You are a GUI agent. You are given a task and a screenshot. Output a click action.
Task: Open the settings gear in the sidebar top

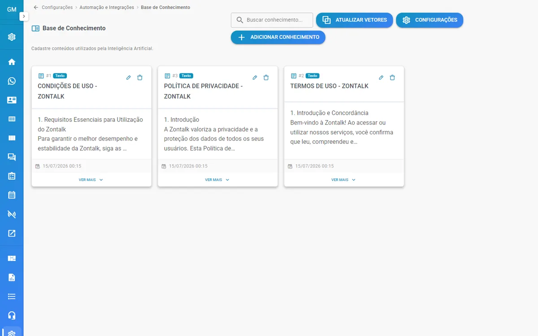coord(12,37)
